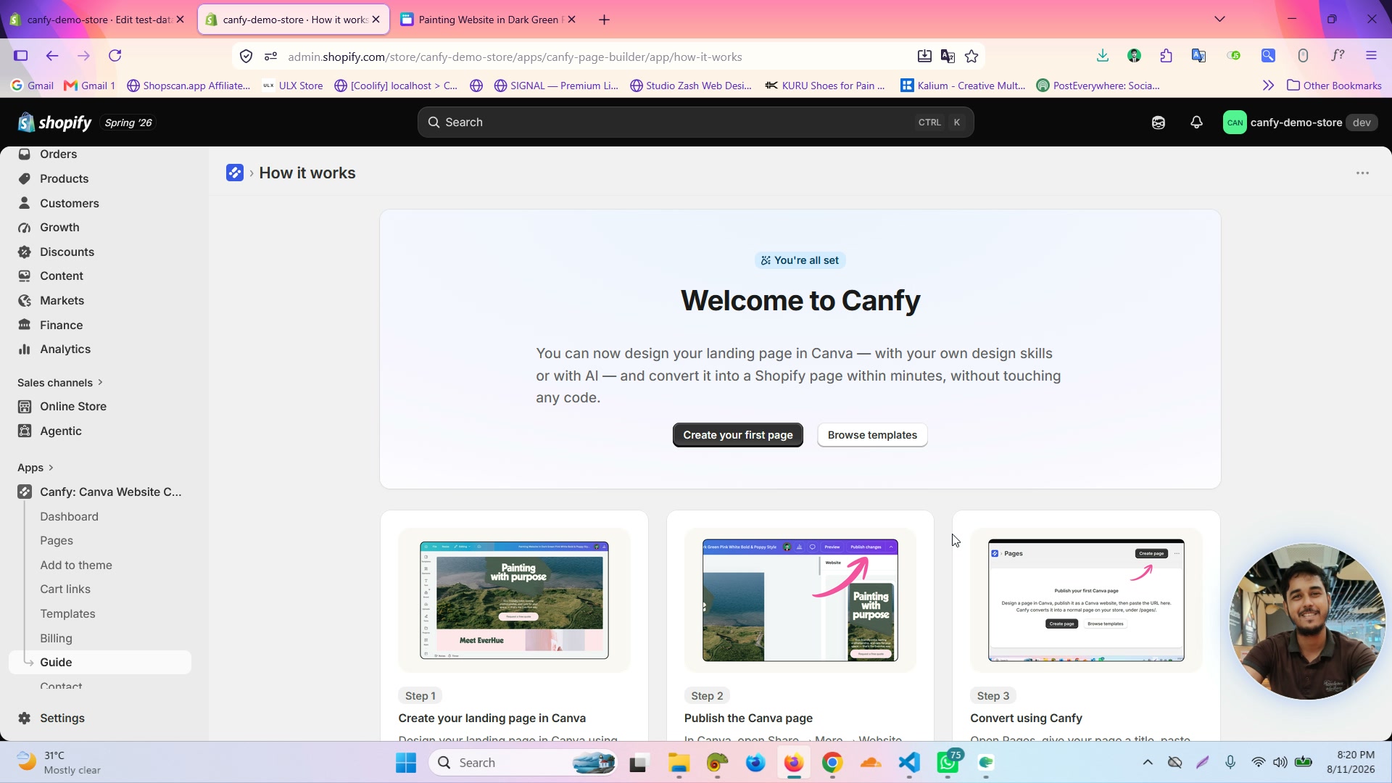
Task: Click the Windows taskbar Search box
Action: coord(523,763)
